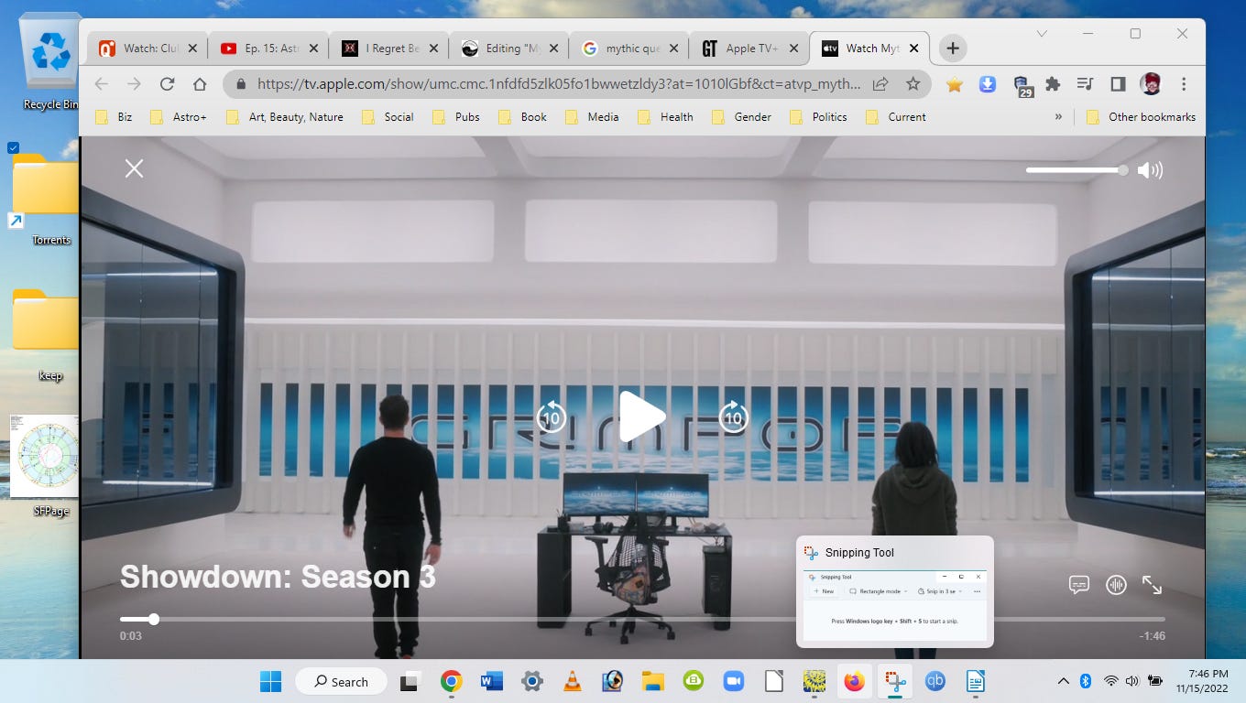Viewport: 1246px width, 703px height.
Task: Open Firefox from the taskbar
Action: (x=854, y=681)
